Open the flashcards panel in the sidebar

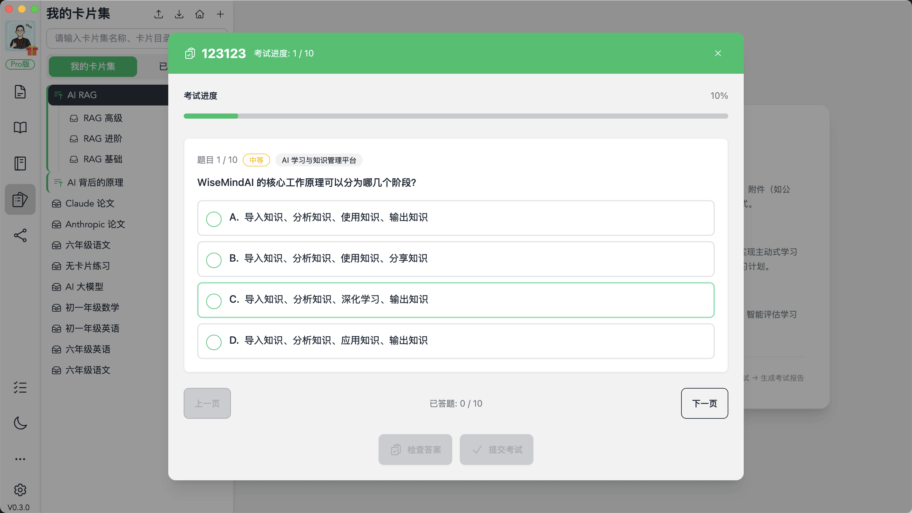click(x=20, y=199)
